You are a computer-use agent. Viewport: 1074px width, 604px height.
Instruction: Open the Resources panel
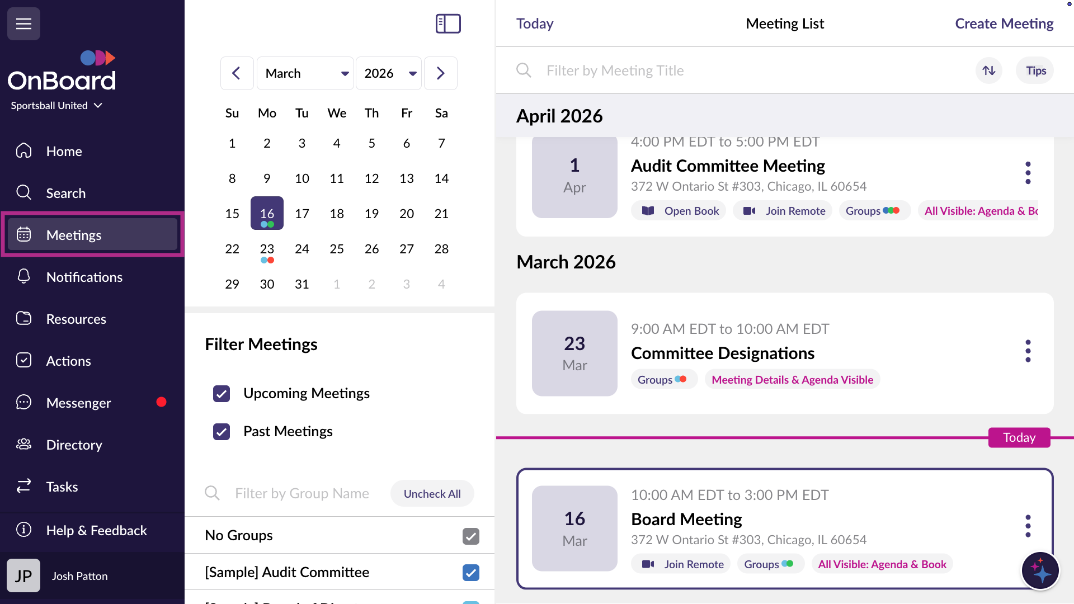point(76,319)
